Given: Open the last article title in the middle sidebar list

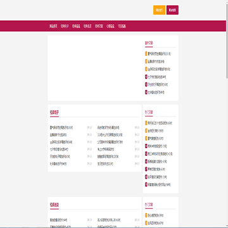Looking at the screenshot, I should point(159,184).
